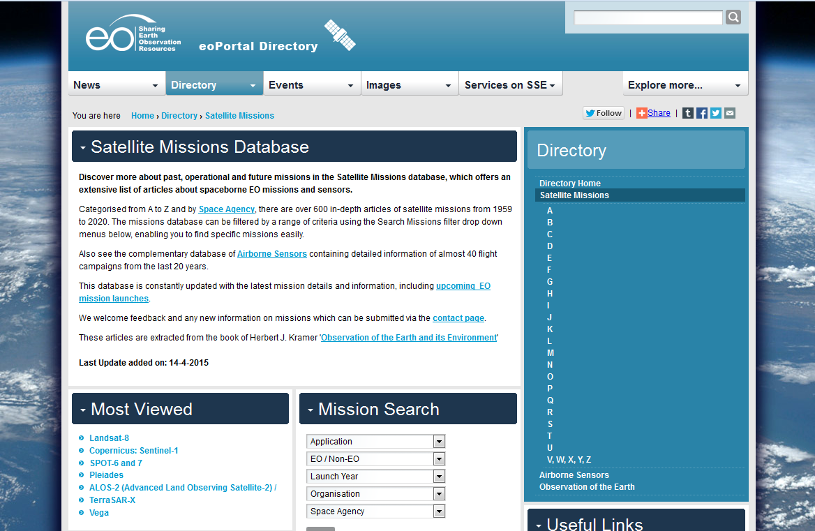Share the page on Tumblr
815x531 pixels.
click(687, 112)
